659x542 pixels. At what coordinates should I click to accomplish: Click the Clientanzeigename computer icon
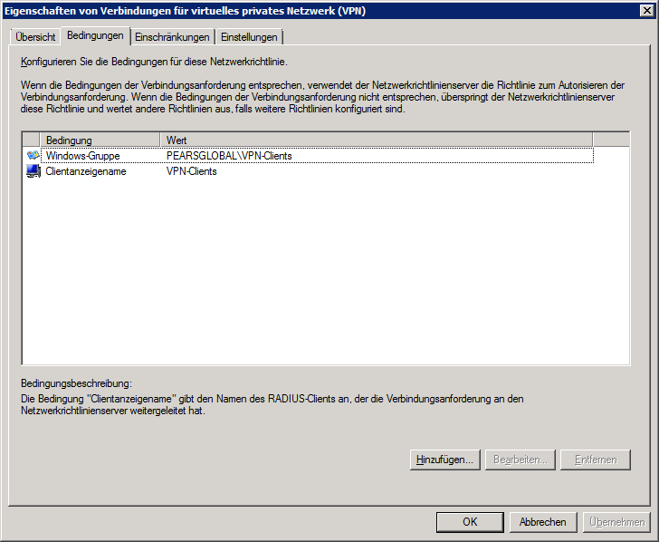(x=33, y=171)
